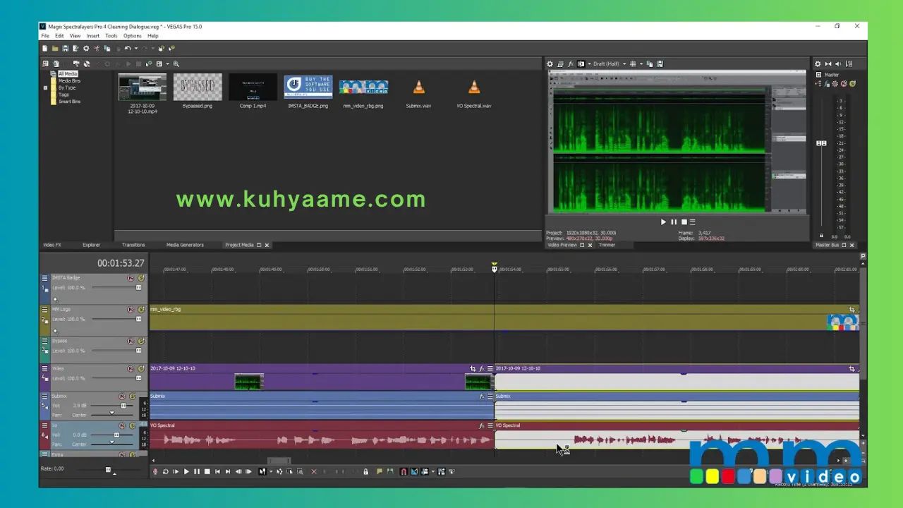Save the project using the floppy icon
The height and width of the screenshot is (508, 903).
pos(66,49)
